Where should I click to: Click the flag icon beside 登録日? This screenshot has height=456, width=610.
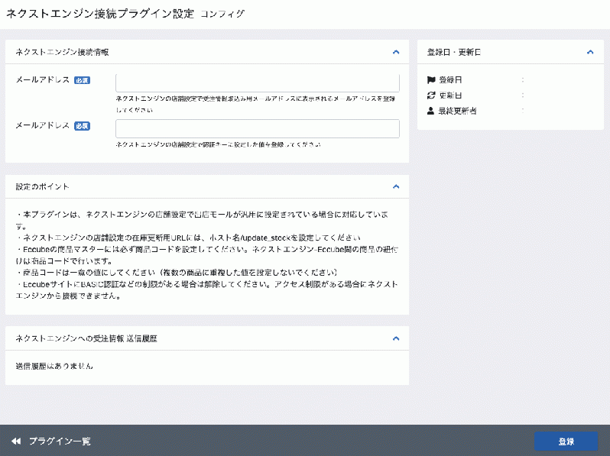430,80
